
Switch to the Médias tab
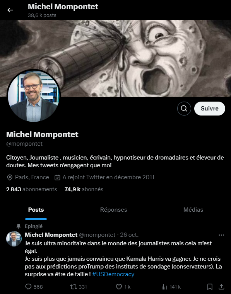[193, 210]
